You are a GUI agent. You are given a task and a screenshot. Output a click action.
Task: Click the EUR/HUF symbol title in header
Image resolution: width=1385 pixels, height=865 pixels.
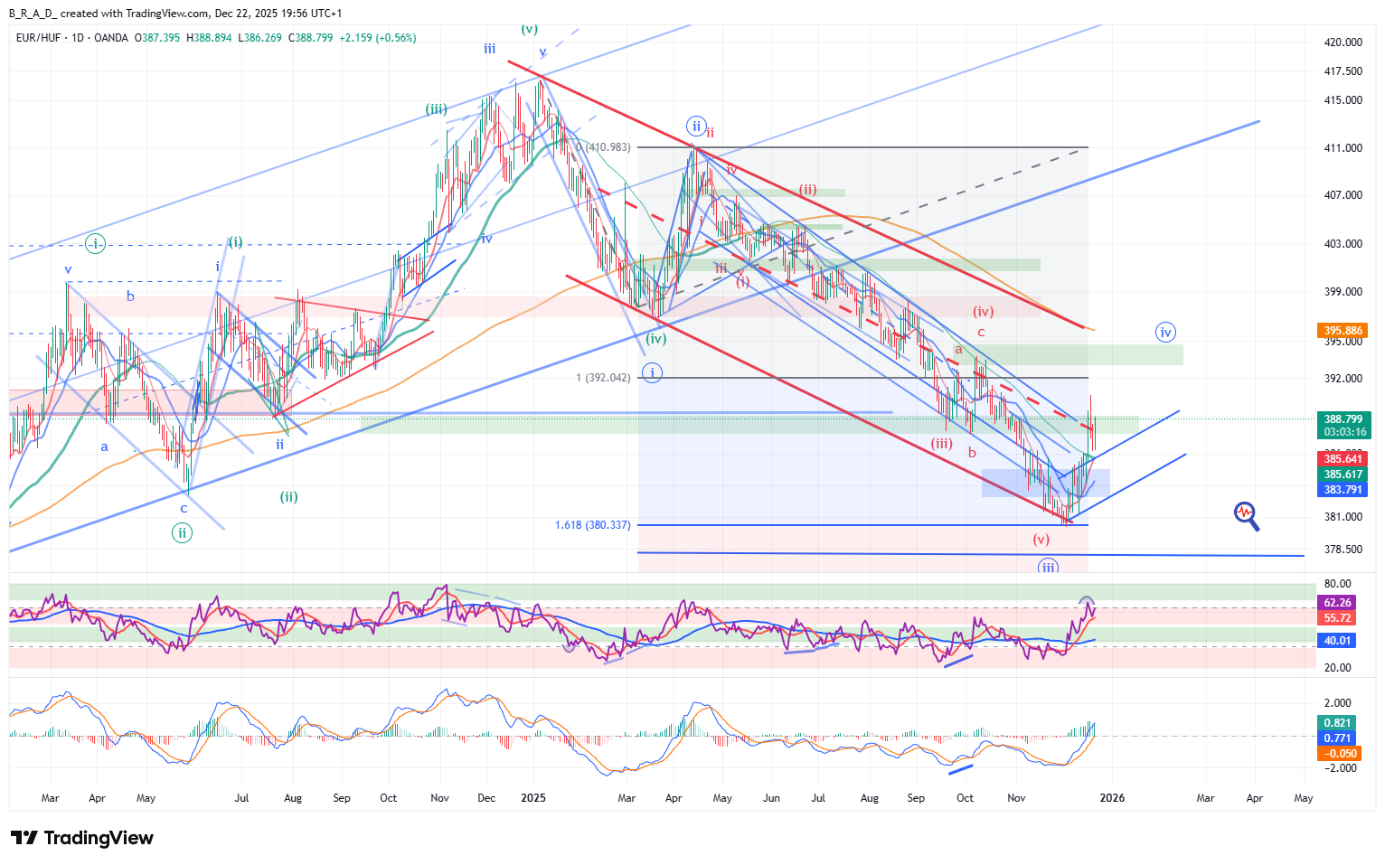[39, 38]
